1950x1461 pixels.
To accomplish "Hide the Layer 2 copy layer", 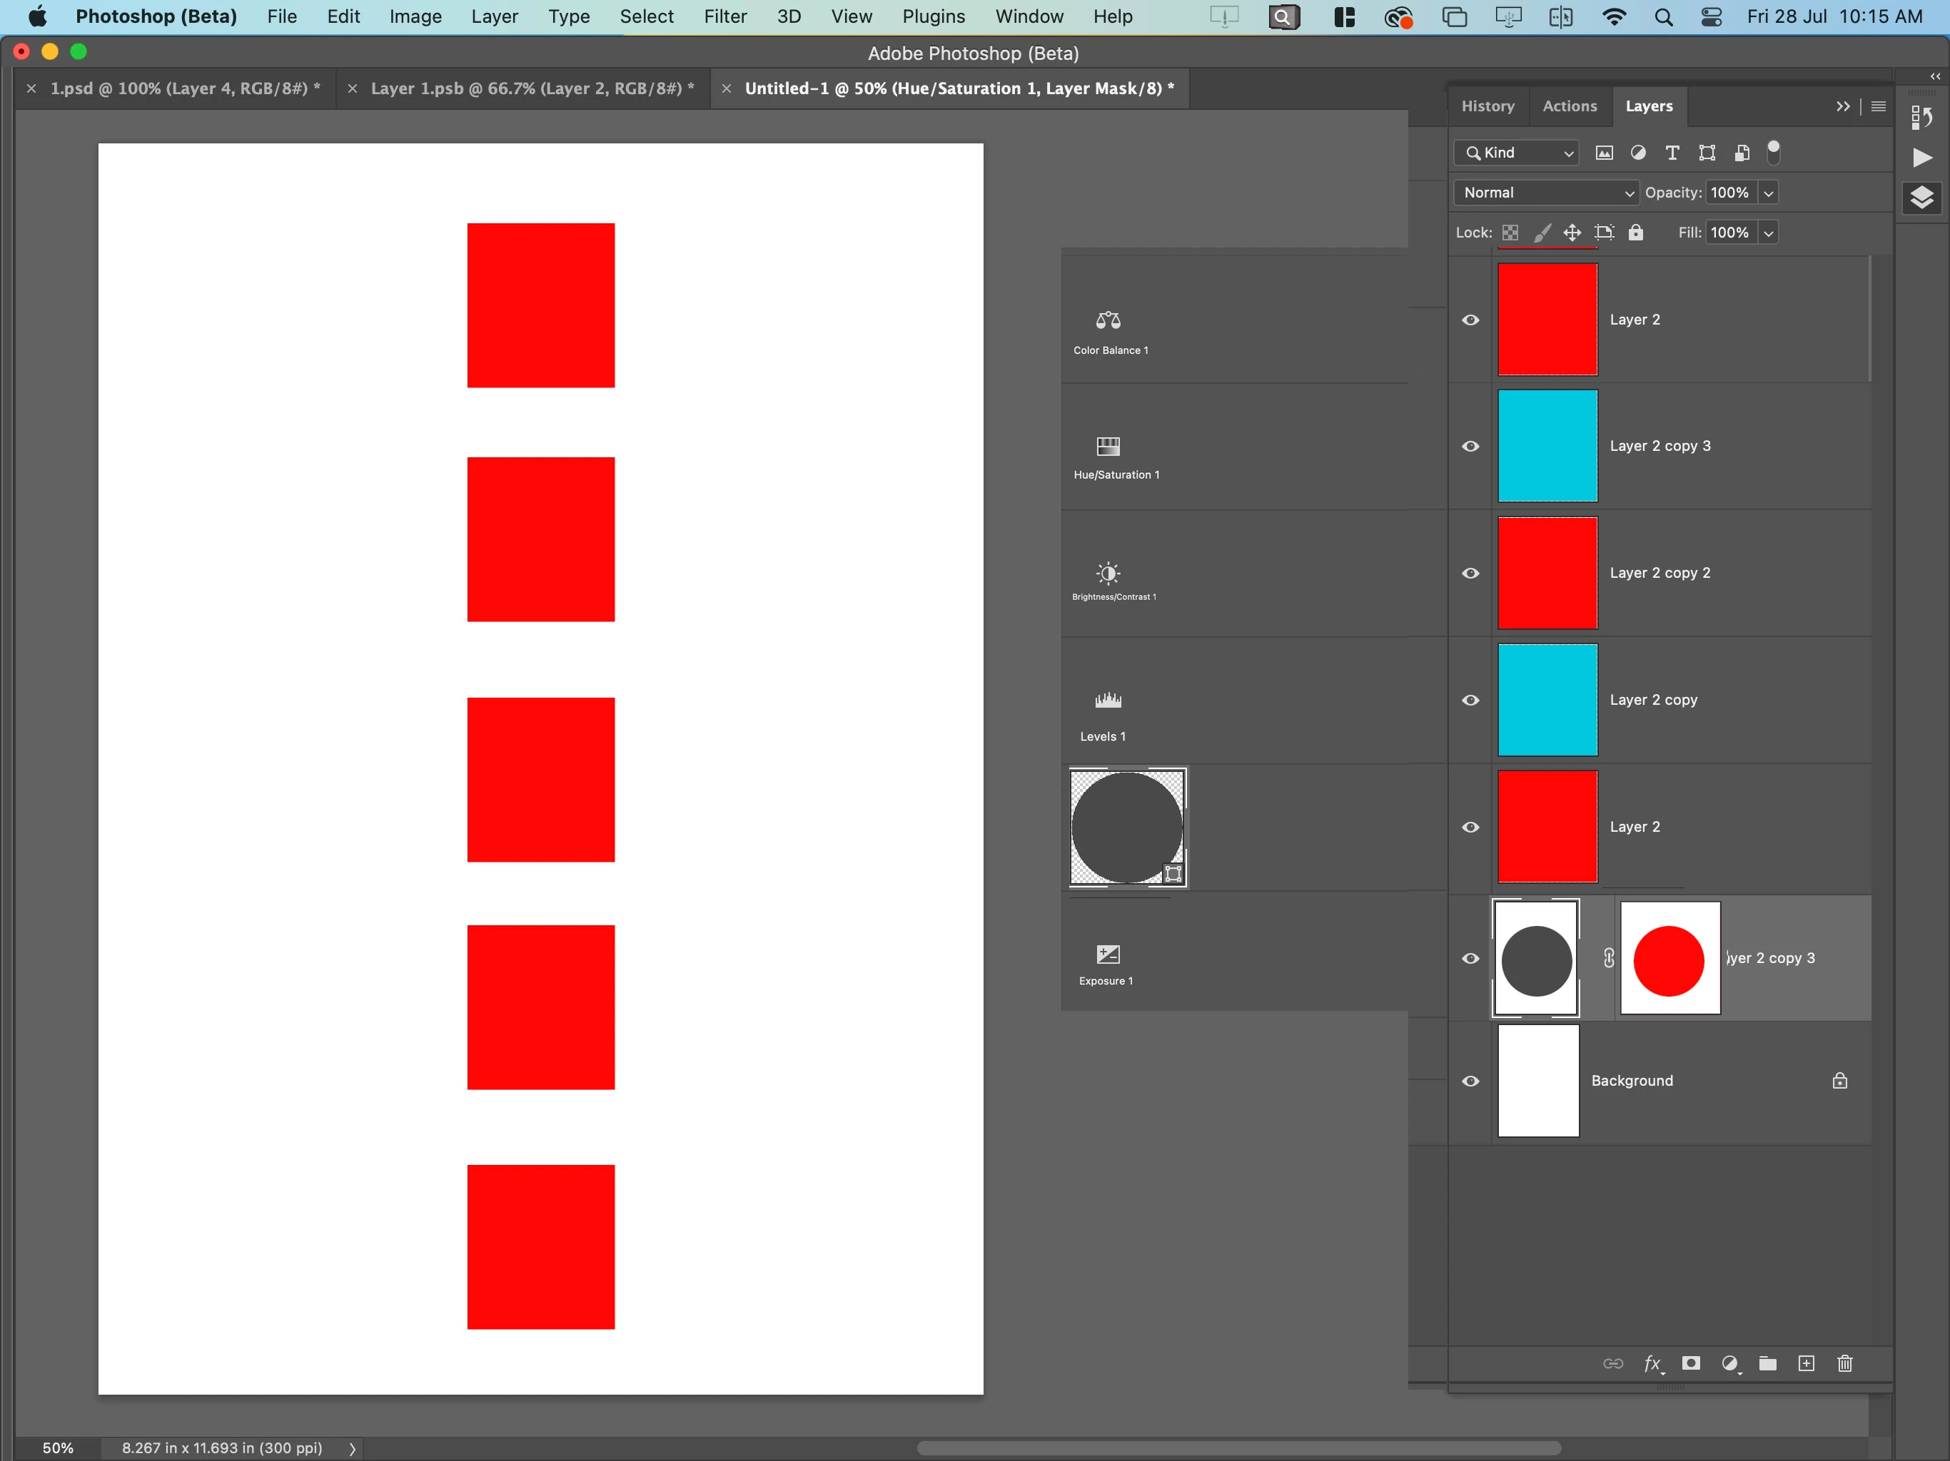I will pos(1470,700).
